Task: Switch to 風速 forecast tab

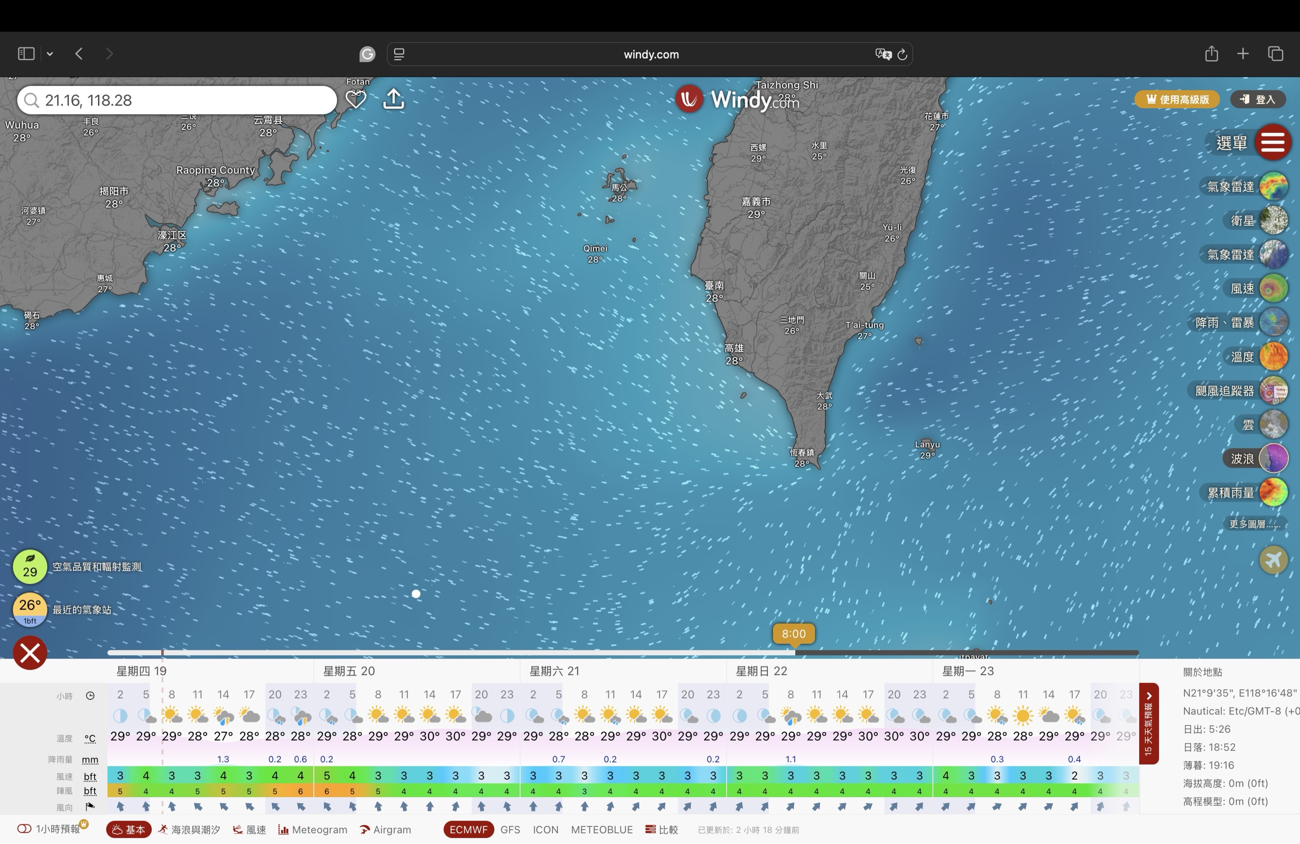Action: 249,829
